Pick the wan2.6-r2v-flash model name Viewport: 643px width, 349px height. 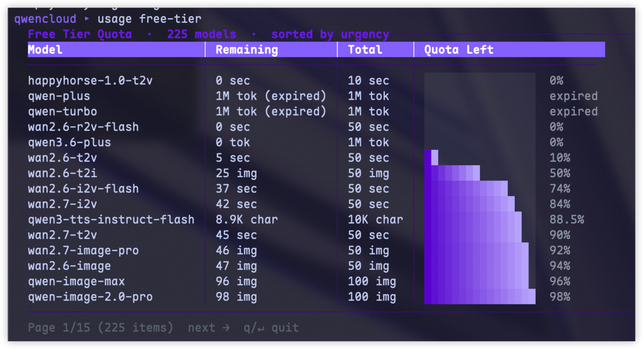pos(84,127)
